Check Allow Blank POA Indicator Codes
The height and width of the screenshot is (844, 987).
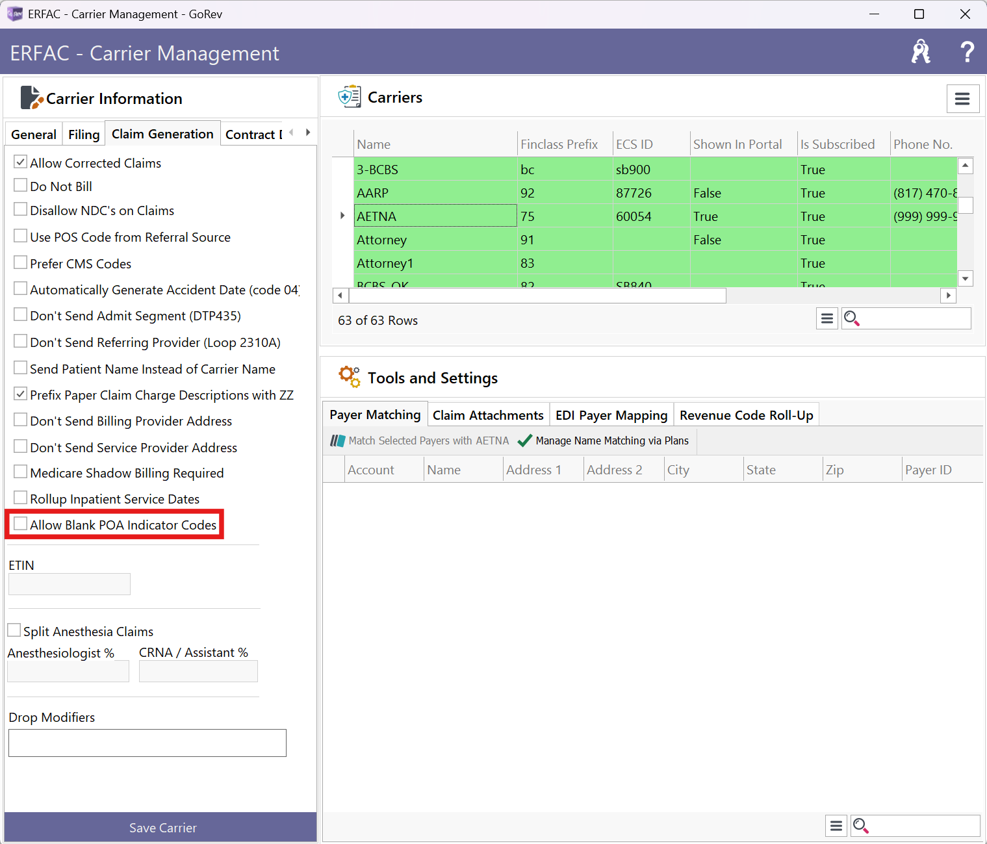coord(21,524)
